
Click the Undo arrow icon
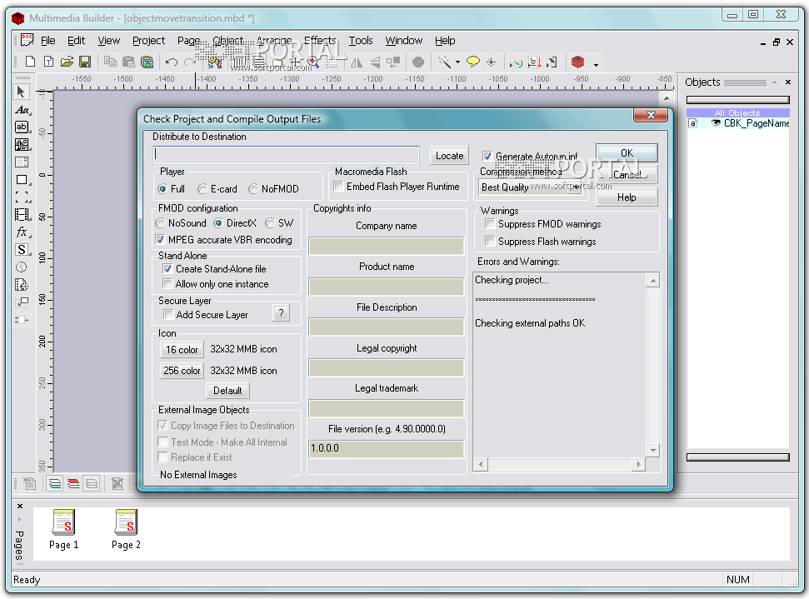(x=172, y=62)
